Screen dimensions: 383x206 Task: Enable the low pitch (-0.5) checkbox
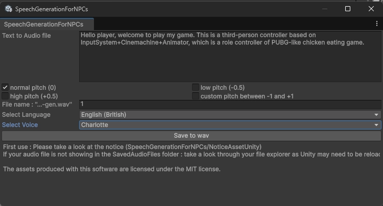196,87
